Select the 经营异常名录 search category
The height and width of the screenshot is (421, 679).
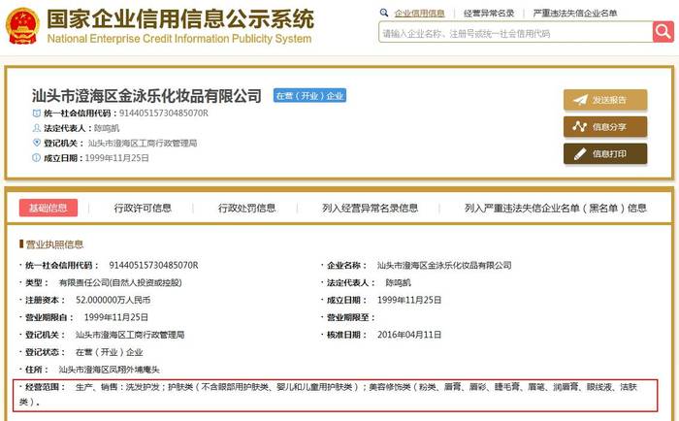tap(489, 13)
